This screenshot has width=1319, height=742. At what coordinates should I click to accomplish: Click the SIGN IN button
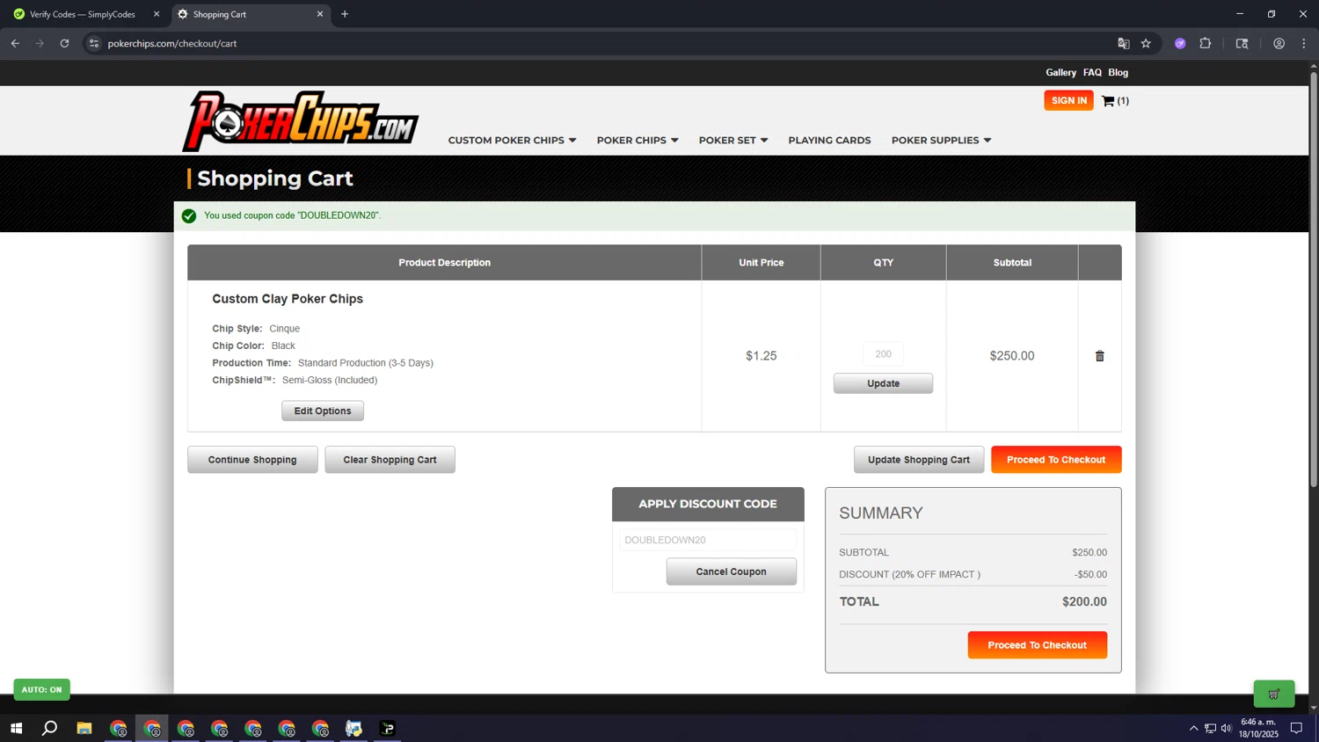pos(1068,100)
